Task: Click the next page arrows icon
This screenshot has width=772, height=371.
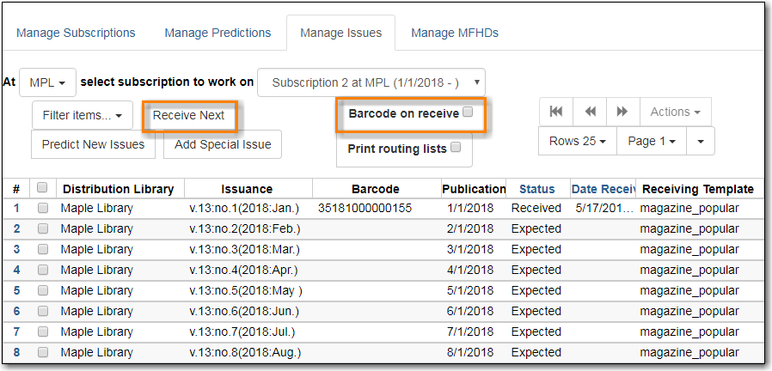Action: 622,112
